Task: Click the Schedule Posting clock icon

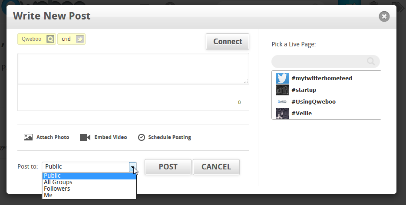Action: (x=141, y=137)
